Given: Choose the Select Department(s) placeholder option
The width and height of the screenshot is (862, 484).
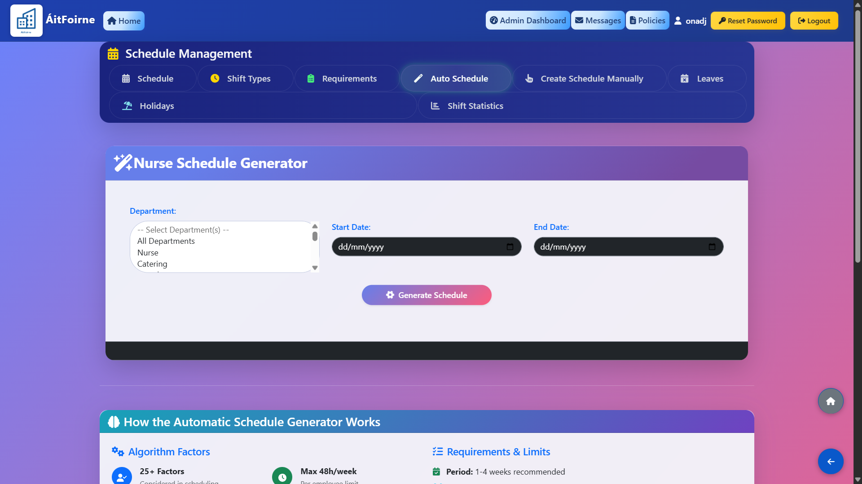Looking at the screenshot, I should pos(183,229).
